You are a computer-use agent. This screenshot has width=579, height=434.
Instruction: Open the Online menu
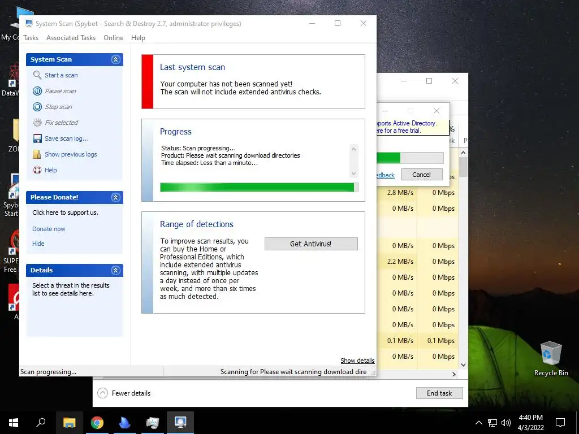coord(113,38)
